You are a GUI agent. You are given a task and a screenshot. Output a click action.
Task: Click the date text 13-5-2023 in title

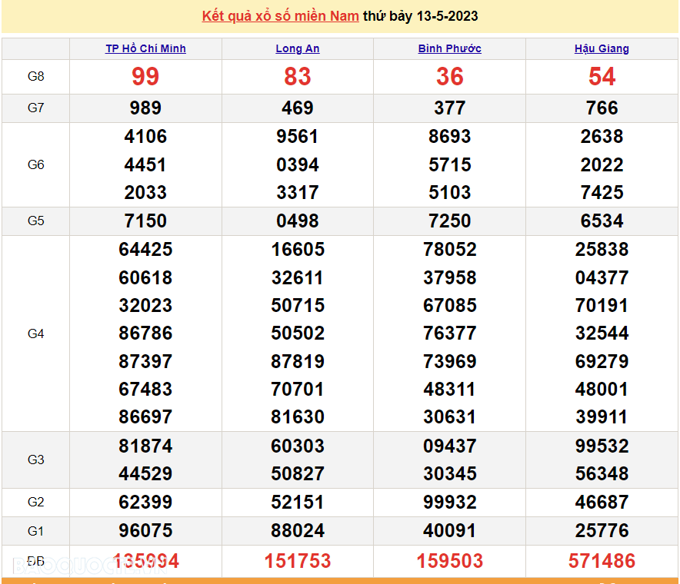(447, 16)
